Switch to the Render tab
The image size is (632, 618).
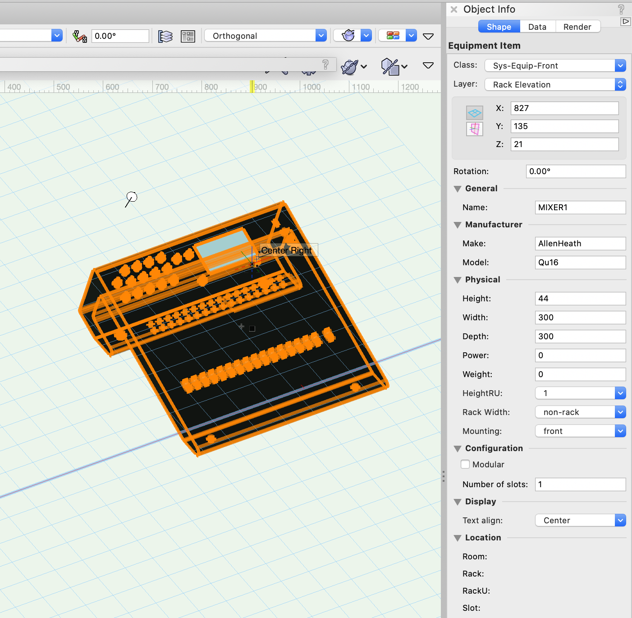pyautogui.click(x=577, y=27)
